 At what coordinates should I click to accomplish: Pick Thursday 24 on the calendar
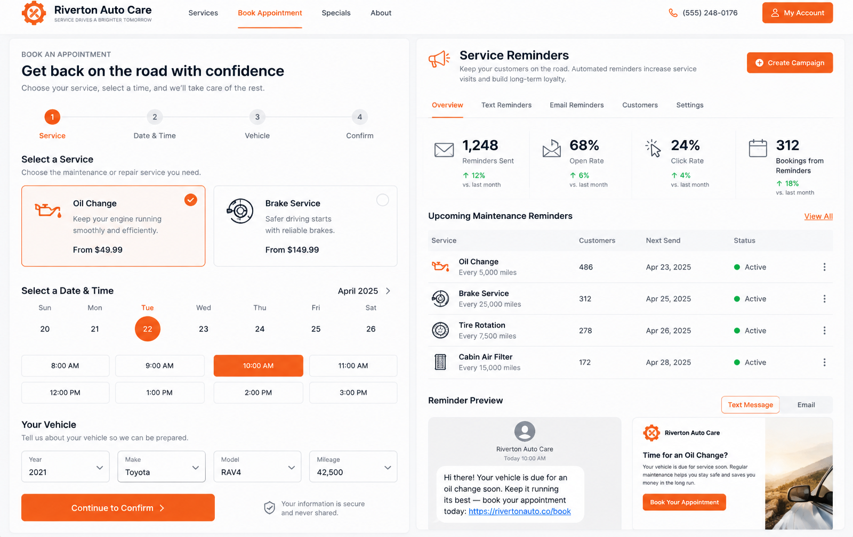click(260, 329)
